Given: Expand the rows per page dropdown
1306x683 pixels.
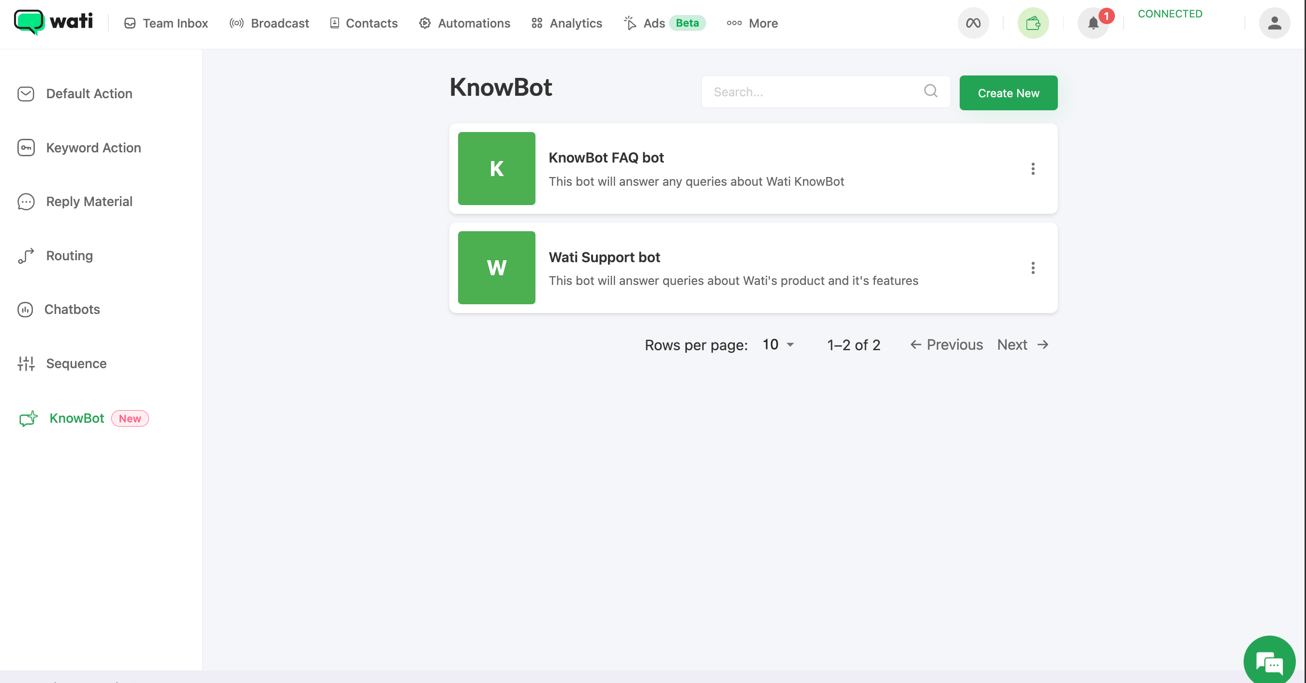Looking at the screenshot, I should [778, 345].
